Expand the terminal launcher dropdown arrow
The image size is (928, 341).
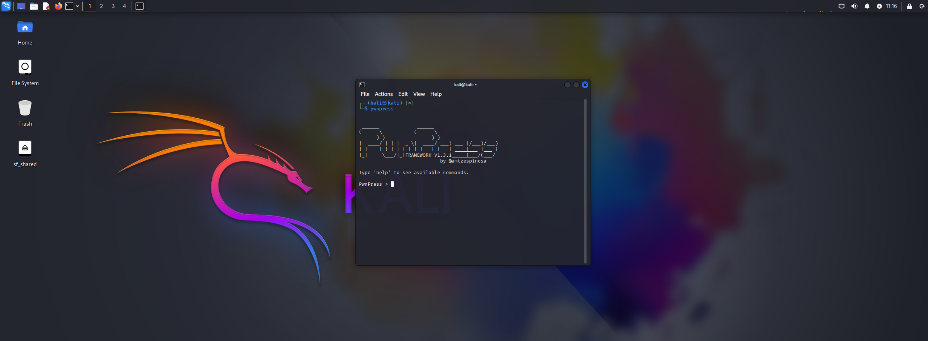point(78,6)
